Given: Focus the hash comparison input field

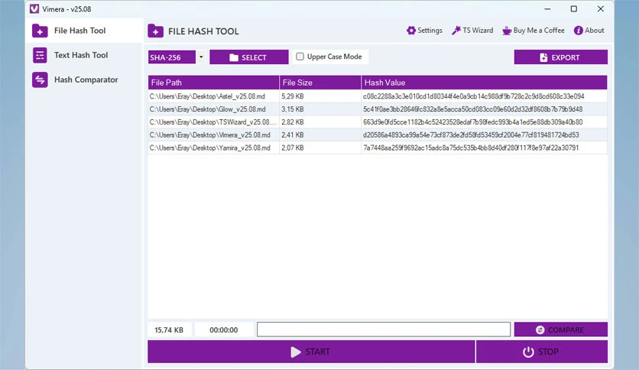Looking at the screenshot, I should [x=384, y=329].
